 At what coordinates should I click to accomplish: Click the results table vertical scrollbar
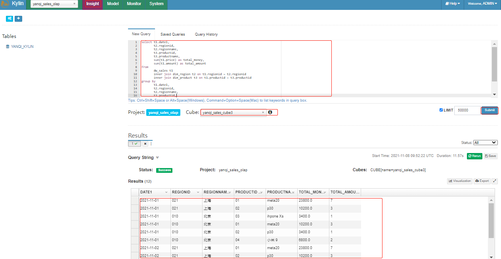(x=491, y=221)
